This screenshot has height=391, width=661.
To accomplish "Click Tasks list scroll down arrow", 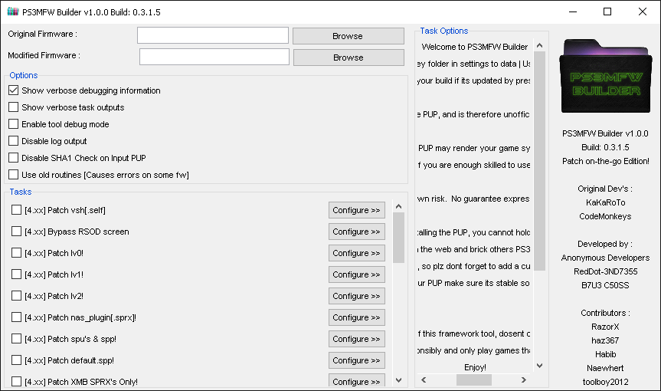I will point(399,380).
